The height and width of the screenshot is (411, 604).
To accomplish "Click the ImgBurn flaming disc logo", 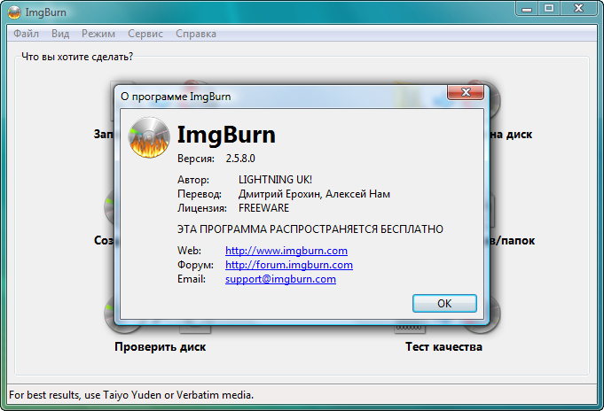I will point(149,137).
